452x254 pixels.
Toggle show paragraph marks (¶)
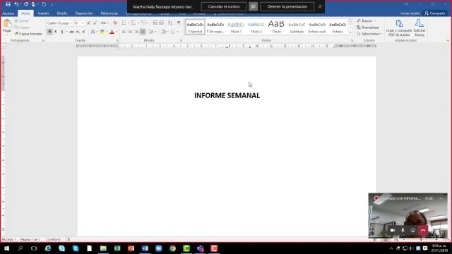point(179,23)
